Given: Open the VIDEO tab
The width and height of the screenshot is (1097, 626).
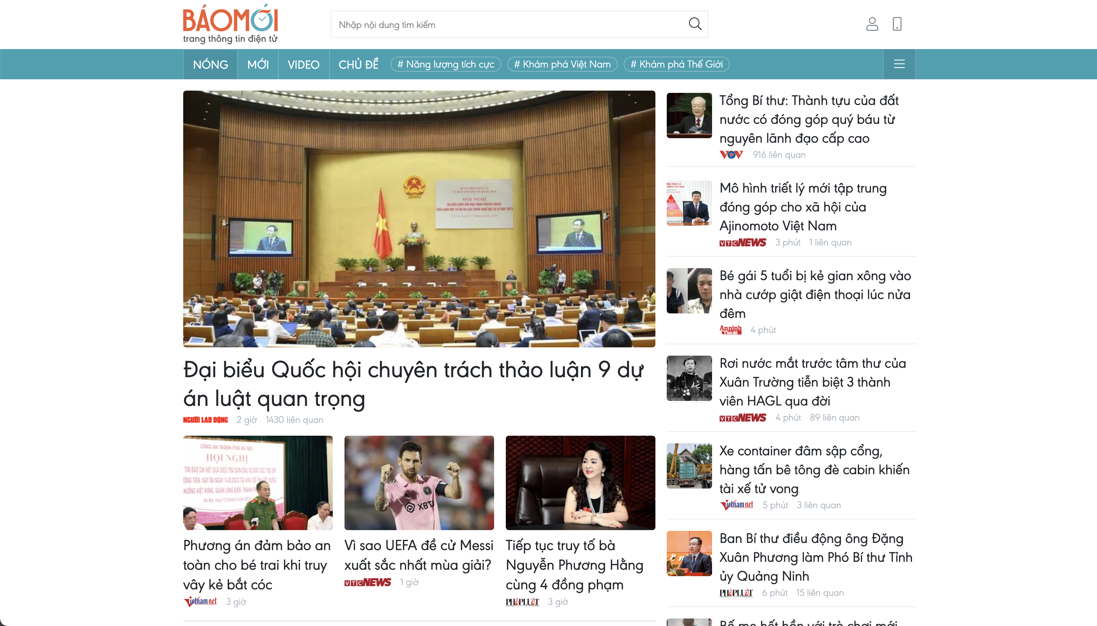Looking at the screenshot, I should 303,65.
